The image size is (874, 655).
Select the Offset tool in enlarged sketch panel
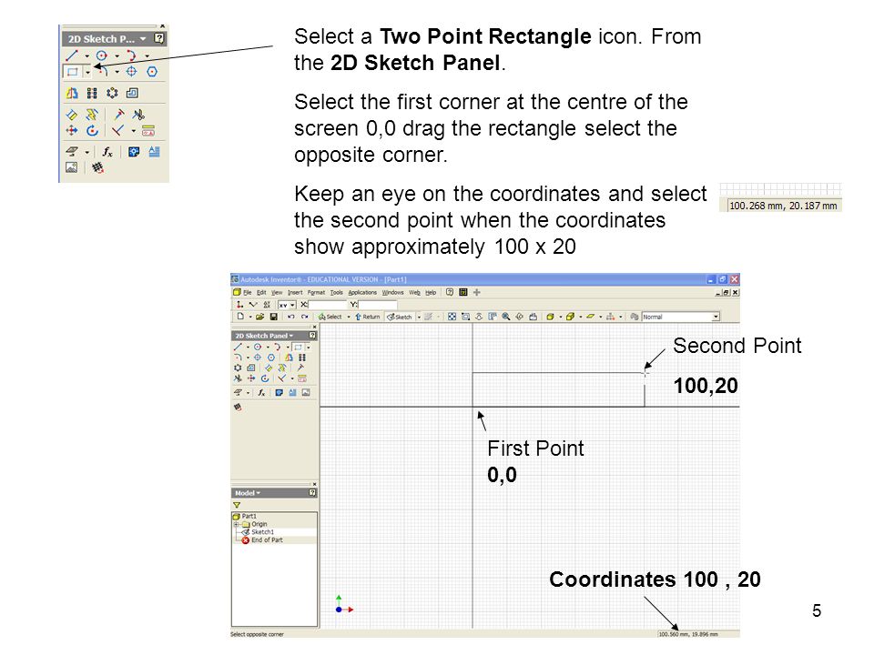[x=132, y=93]
